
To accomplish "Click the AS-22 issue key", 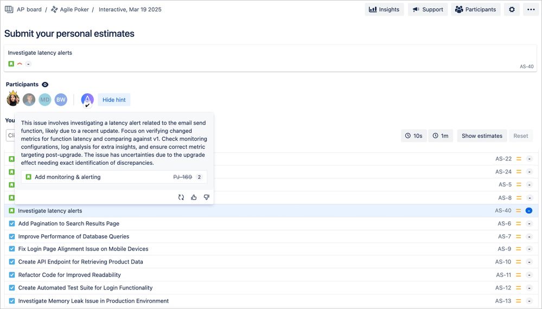I will (x=503, y=159).
